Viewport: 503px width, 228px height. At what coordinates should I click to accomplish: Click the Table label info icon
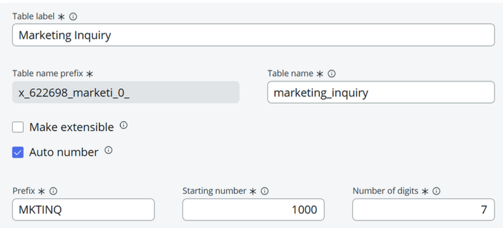73,16
